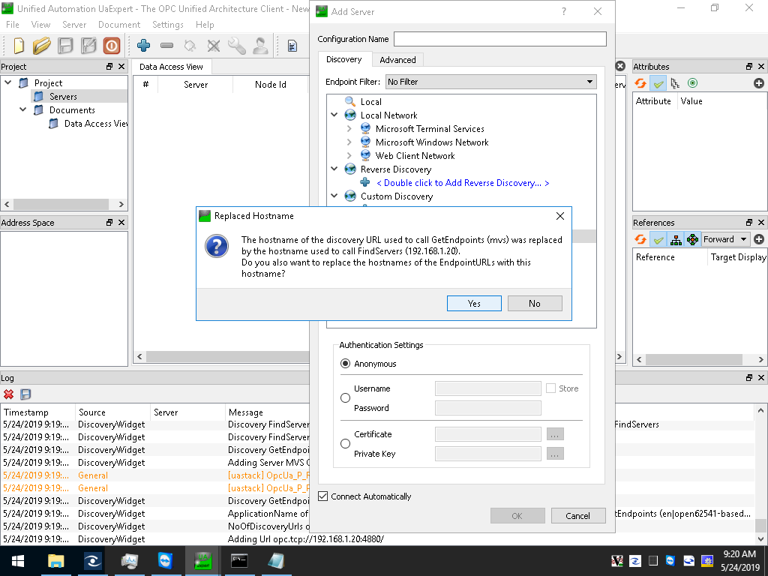Viewport: 768px width, 576px height.
Task: Click the TeamViewer taskbar icon
Action: coord(166,561)
